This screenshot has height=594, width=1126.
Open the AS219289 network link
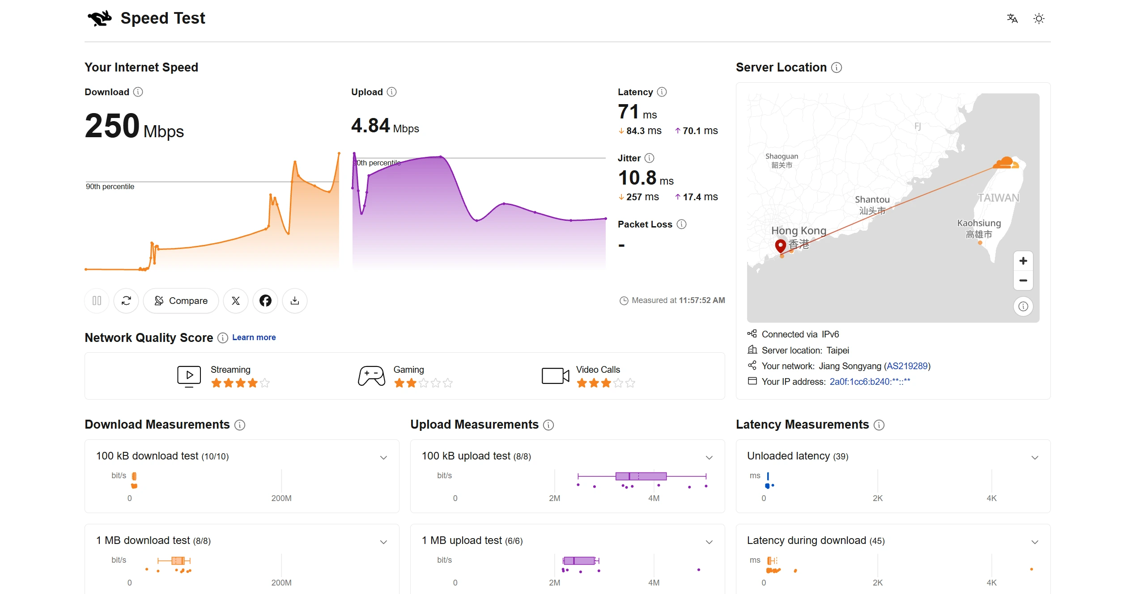coord(907,366)
